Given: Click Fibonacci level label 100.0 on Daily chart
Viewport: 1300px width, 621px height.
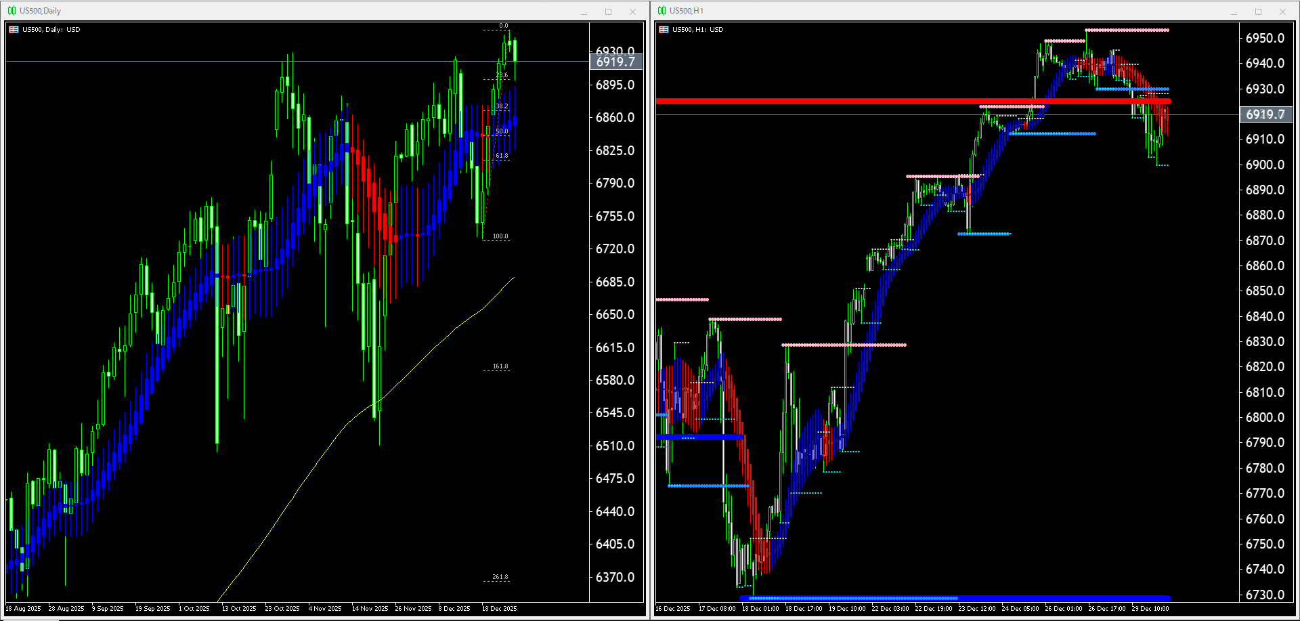Looking at the screenshot, I should point(500,236).
